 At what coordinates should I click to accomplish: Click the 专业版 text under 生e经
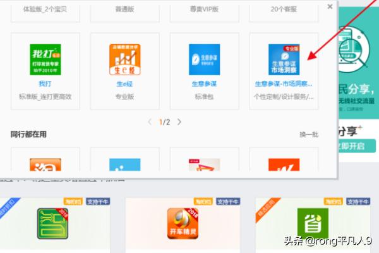(124, 97)
